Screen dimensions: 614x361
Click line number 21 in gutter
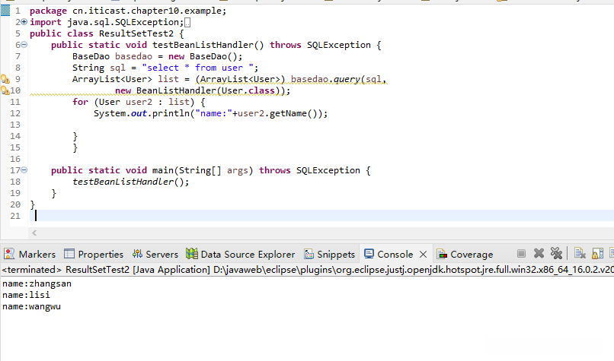15,216
